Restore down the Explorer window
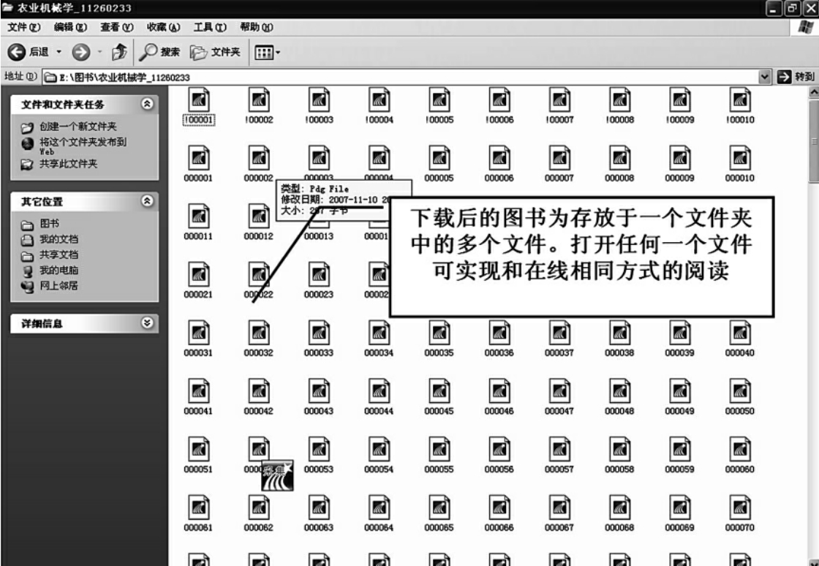The height and width of the screenshot is (566, 819). [793, 8]
